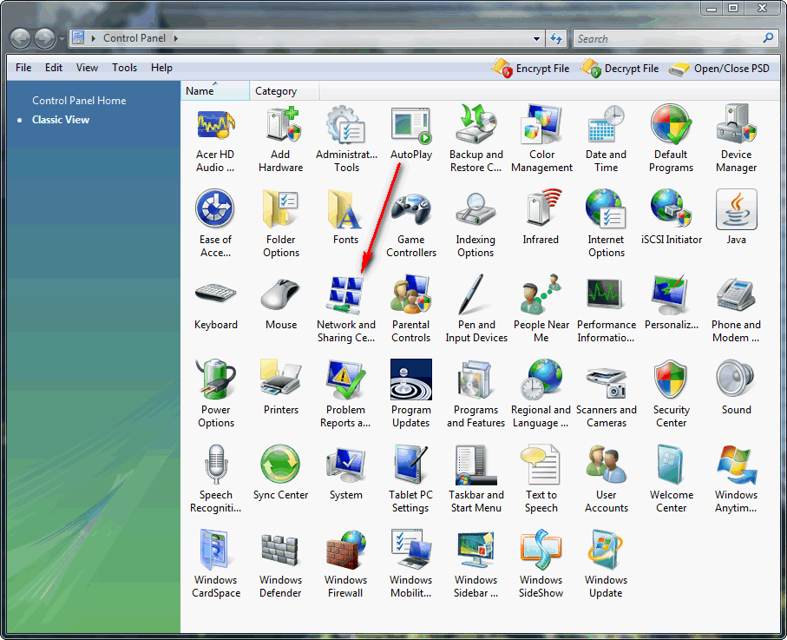Image resolution: width=787 pixels, height=640 pixels.
Task: Open Taskbar and Start Menu
Action: [x=475, y=465]
